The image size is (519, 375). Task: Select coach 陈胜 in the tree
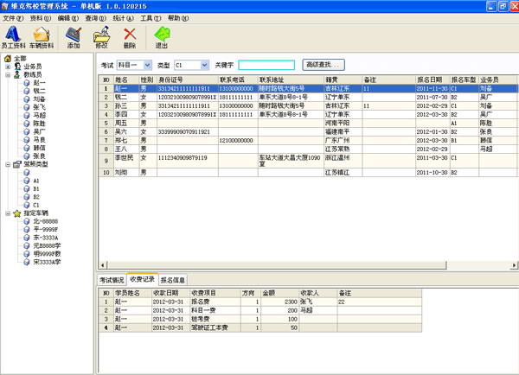click(39, 124)
